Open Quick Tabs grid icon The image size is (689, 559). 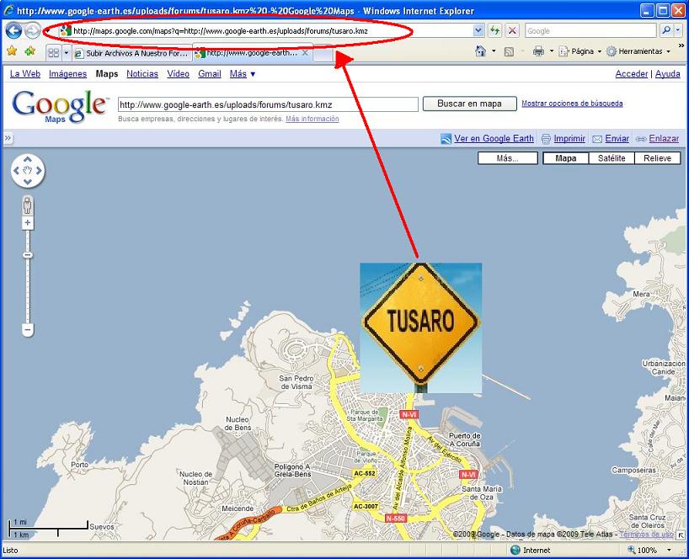pyautogui.click(x=53, y=53)
